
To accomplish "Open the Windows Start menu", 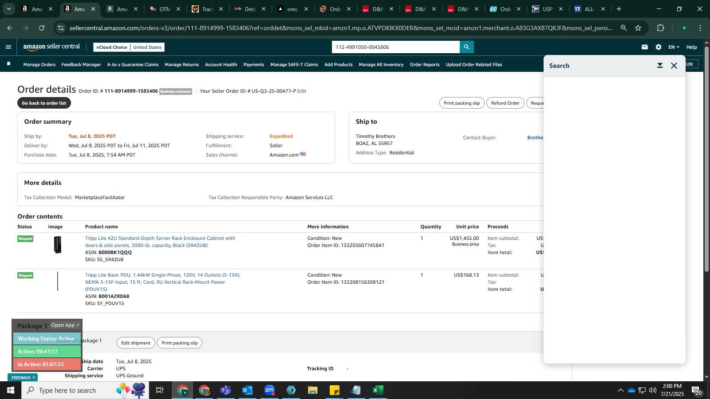I will 11,390.
